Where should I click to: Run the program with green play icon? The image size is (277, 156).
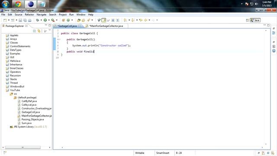point(45,20)
